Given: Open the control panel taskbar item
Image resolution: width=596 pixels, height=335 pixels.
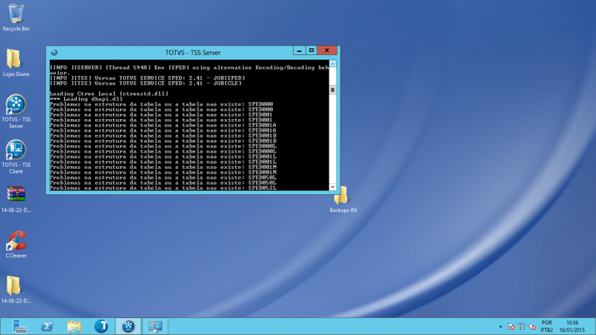Looking at the screenshot, I should pyautogui.click(x=155, y=326).
